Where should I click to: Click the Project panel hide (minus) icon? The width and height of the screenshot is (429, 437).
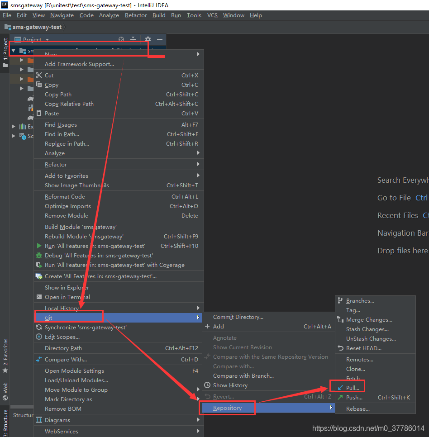(160, 39)
